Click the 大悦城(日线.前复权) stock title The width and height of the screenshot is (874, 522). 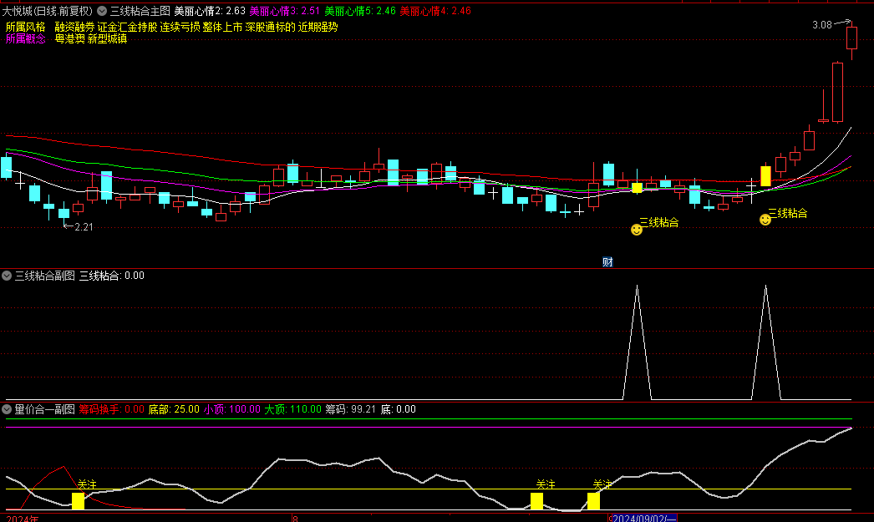(47, 12)
